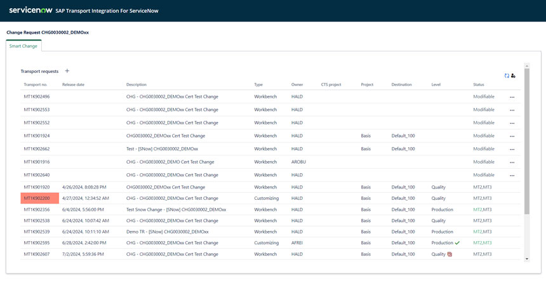Click the scrollbar up arrow
The image size is (546, 295).
(x=527, y=66)
